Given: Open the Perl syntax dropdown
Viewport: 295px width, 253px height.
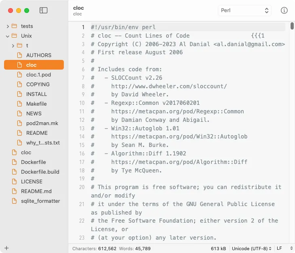Looking at the screenshot, I should (244, 11).
